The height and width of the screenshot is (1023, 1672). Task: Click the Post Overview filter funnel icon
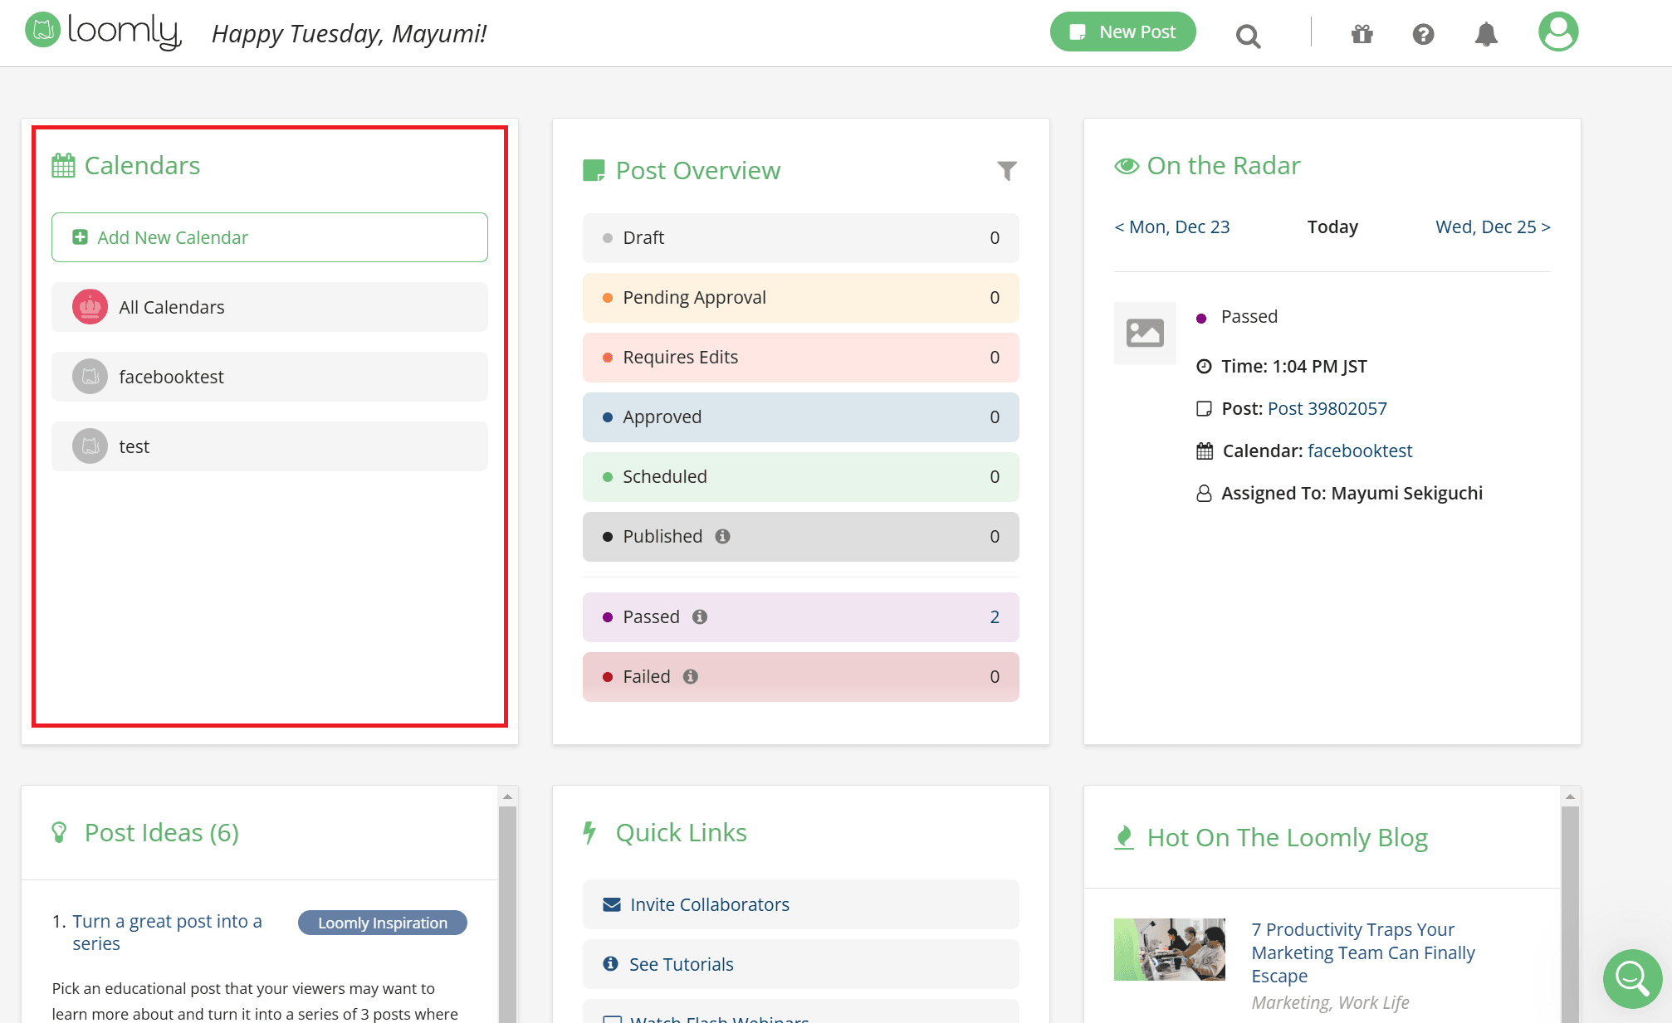tap(1006, 171)
